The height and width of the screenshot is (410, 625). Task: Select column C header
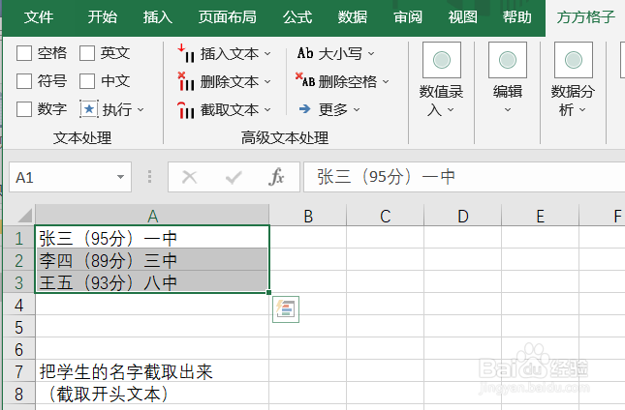click(x=385, y=216)
